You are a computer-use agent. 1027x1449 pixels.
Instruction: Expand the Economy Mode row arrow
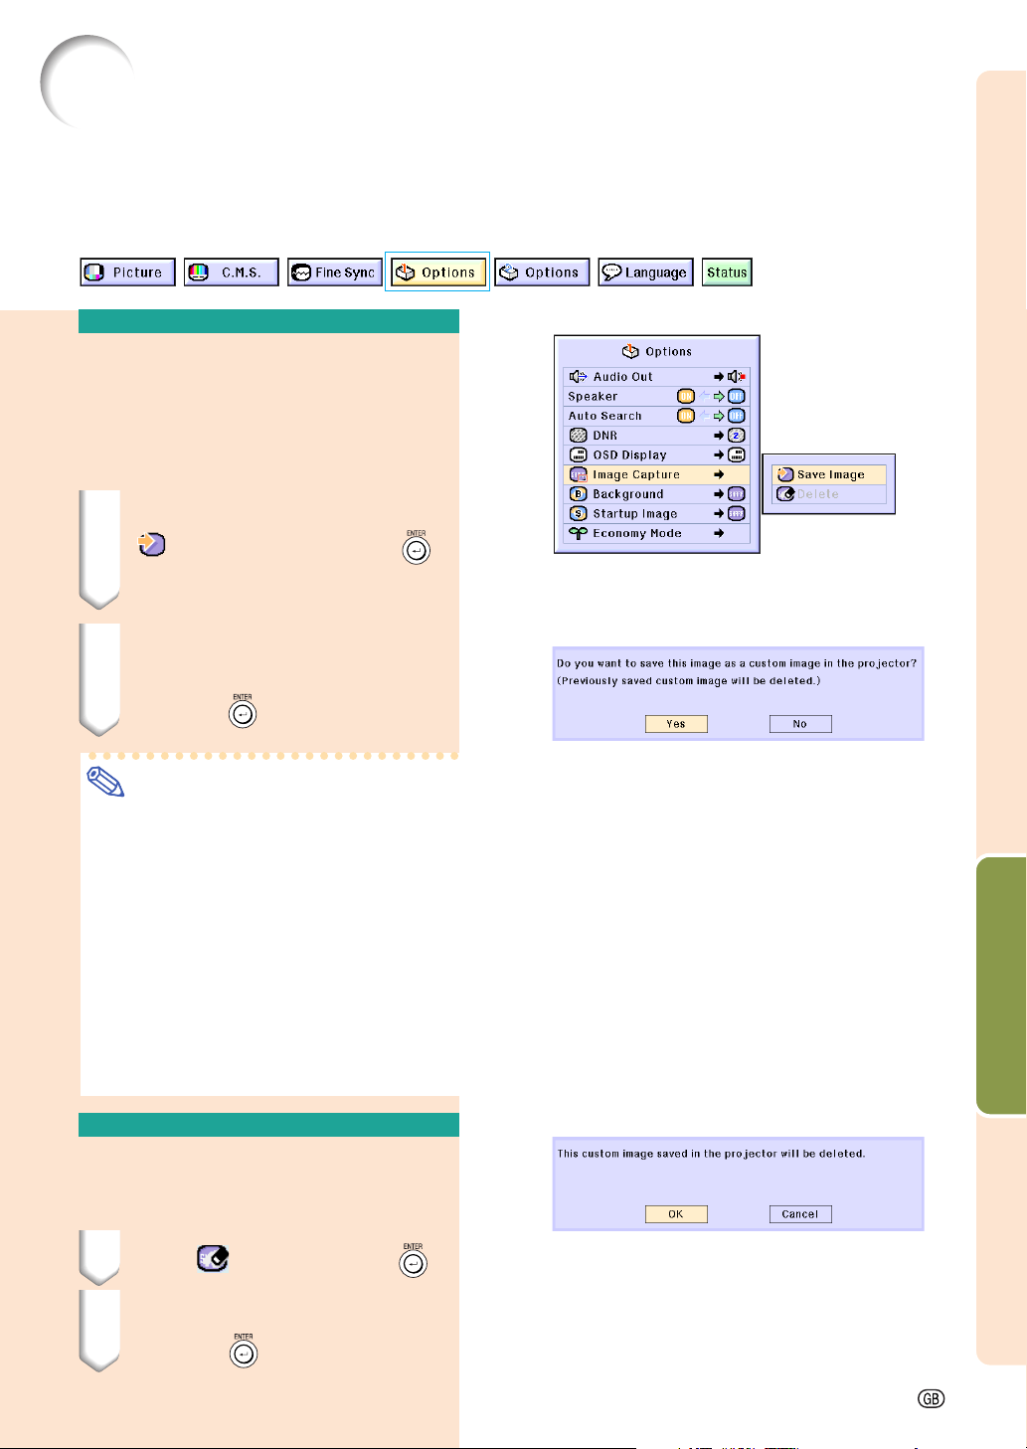(719, 533)
